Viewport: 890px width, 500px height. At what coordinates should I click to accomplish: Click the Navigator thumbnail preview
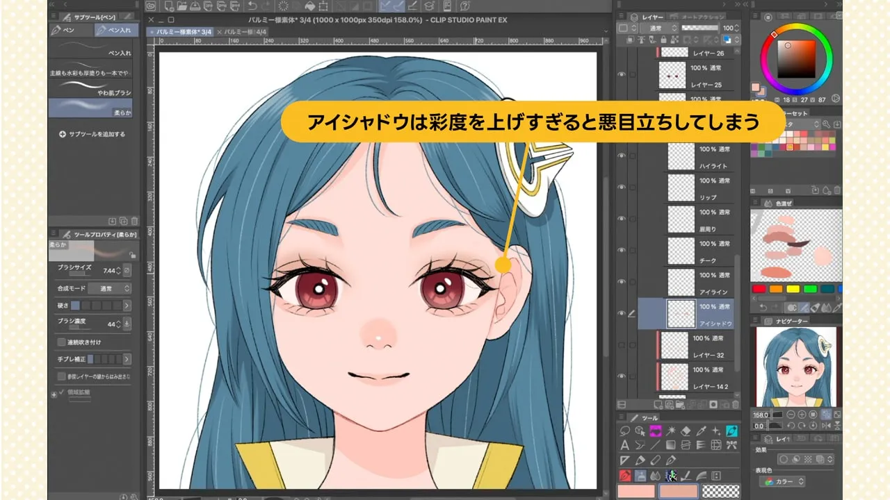pyautogui.click(x=796, y=367)
